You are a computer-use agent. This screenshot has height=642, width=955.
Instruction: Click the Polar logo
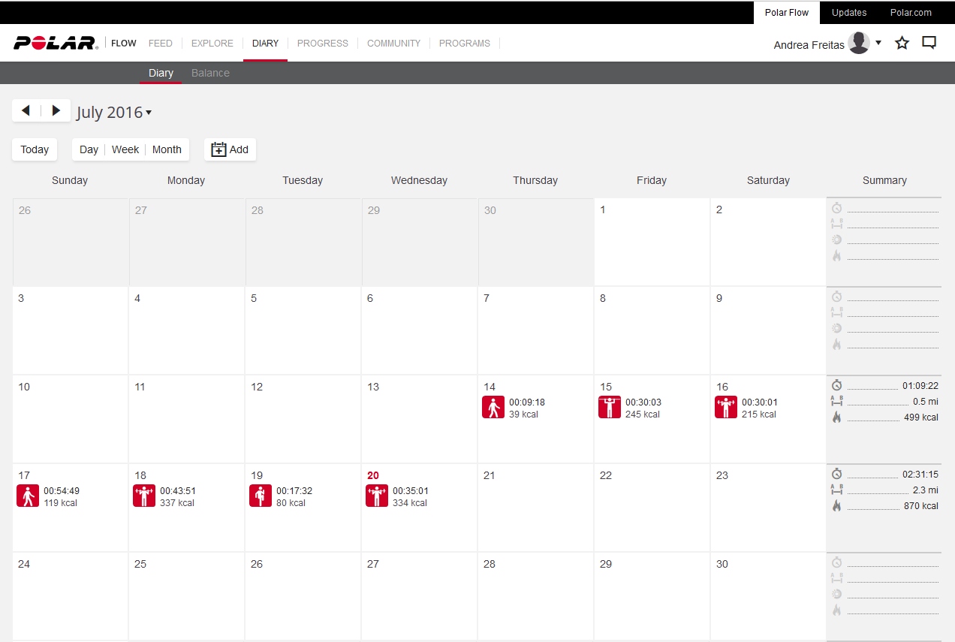pyautogui.click(x=56, y=43)
